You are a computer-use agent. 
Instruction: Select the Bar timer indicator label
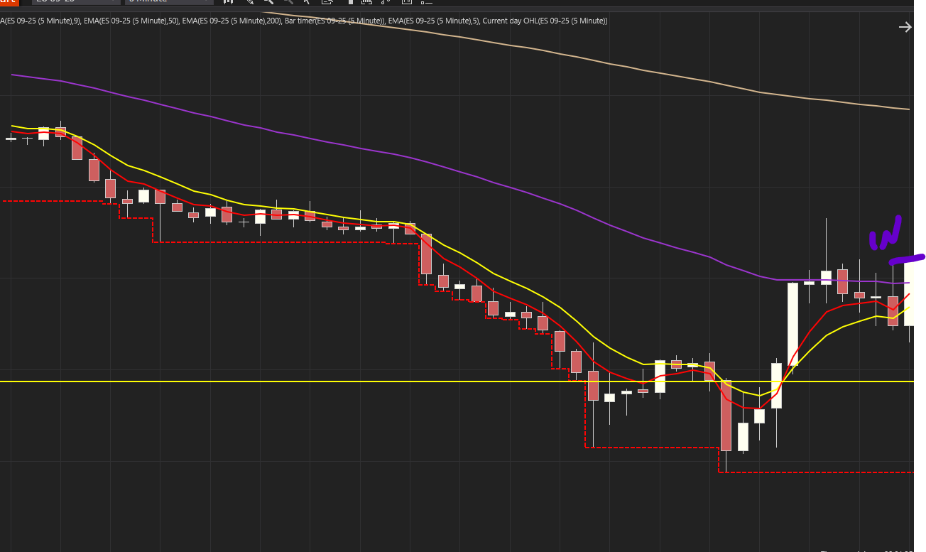click(334, 21)
